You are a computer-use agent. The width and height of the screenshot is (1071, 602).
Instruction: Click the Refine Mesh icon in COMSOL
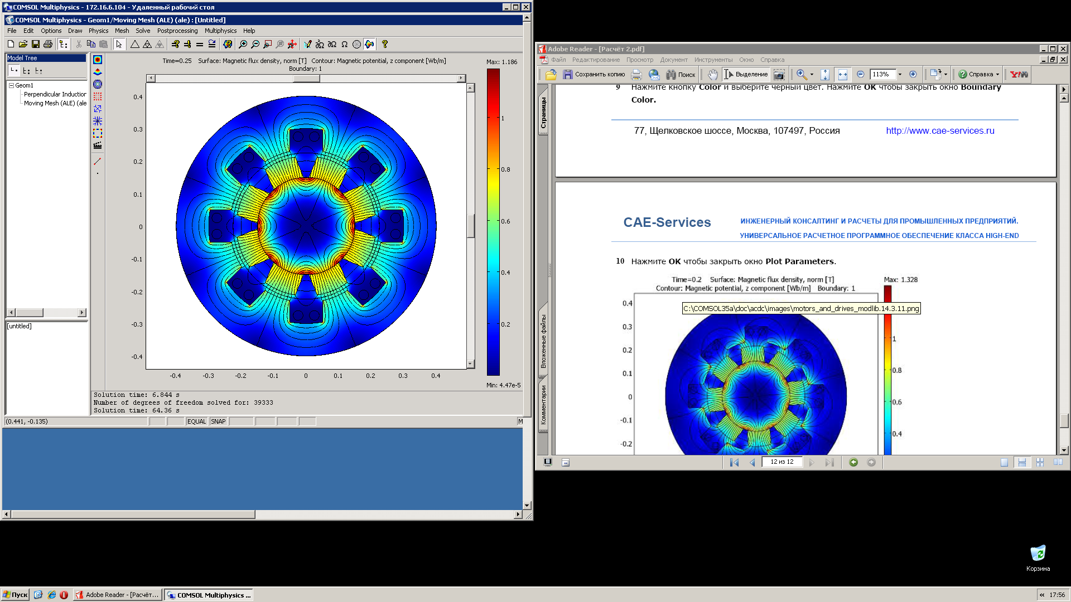click(x=147, y=44)
